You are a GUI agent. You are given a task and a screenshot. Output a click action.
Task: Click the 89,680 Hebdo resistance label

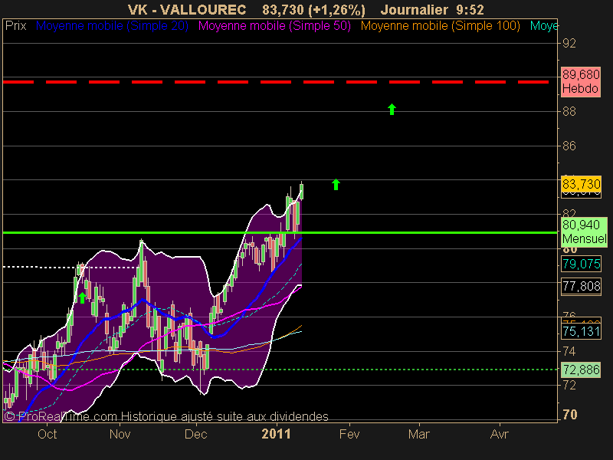(x=581, y=81)
